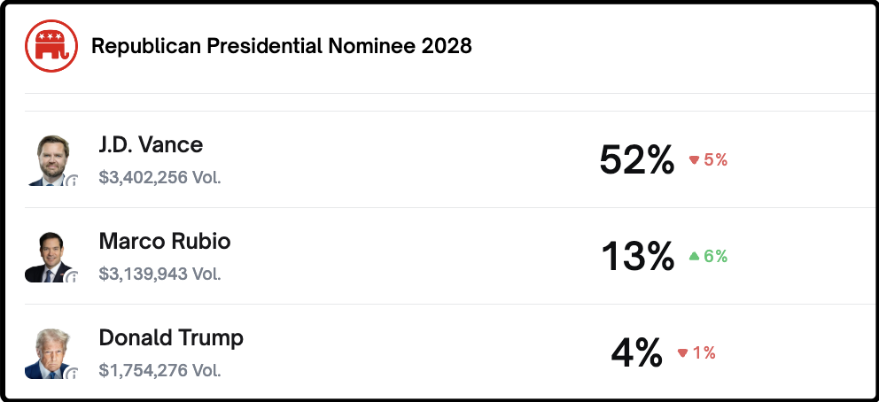Click the red down arrow beside 1%

pyautogui.click(x=682, y=353)
